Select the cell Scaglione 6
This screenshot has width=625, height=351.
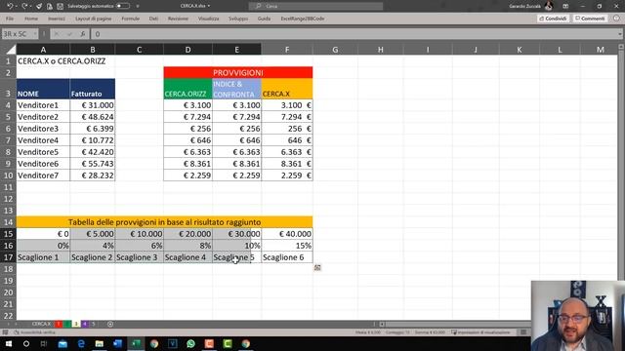(287, 257)
